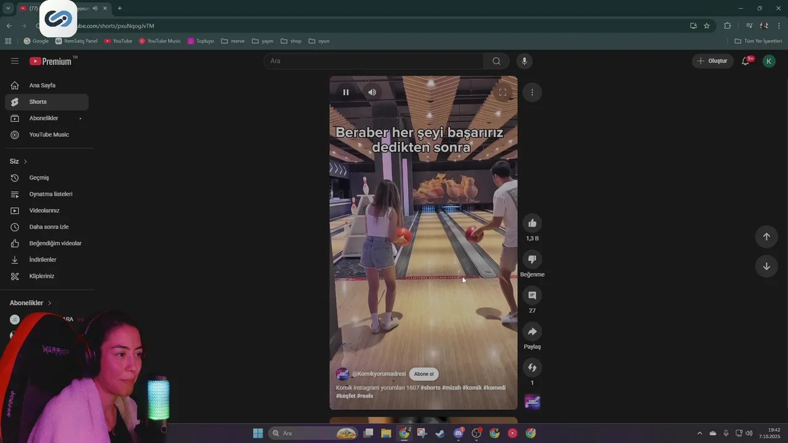788x443 pixels.
Task: Open Steam from the taskbar
Action: click(x=440, y=433)
